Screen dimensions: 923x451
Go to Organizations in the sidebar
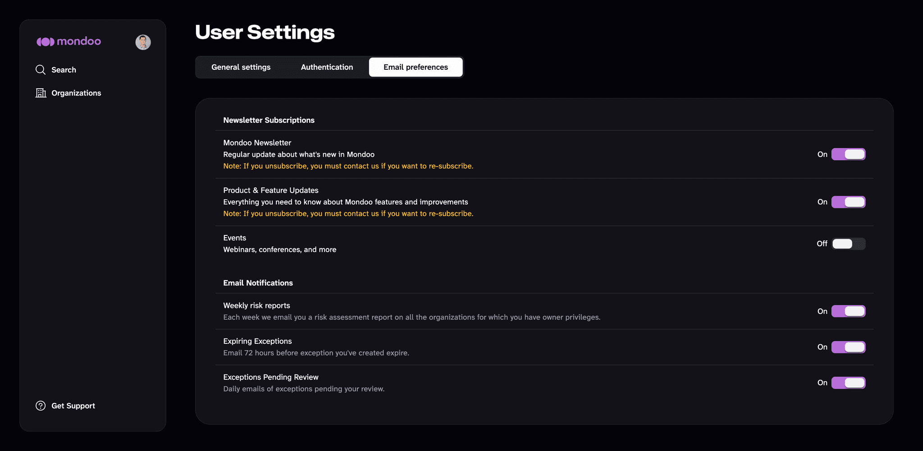(76, 93)
